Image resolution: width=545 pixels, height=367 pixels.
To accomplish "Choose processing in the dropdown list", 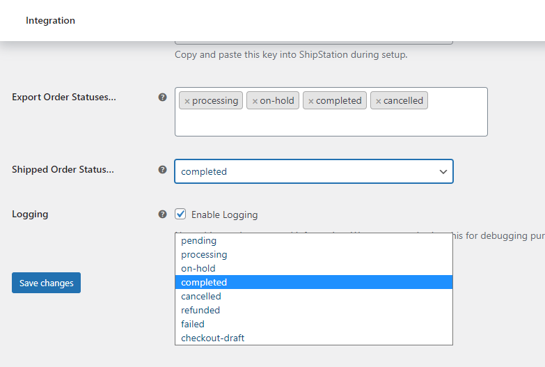I will pos(204,255).
